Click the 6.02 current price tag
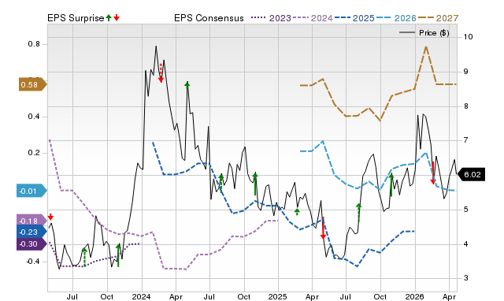Image resolution: width=504 pixels, height=301 pixels. coord(471,175)
